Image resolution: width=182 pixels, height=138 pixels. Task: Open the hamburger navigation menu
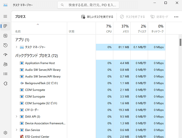pos(5,16)
